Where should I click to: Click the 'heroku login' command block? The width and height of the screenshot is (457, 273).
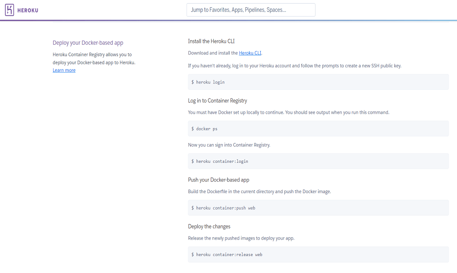tap(318, 82)
